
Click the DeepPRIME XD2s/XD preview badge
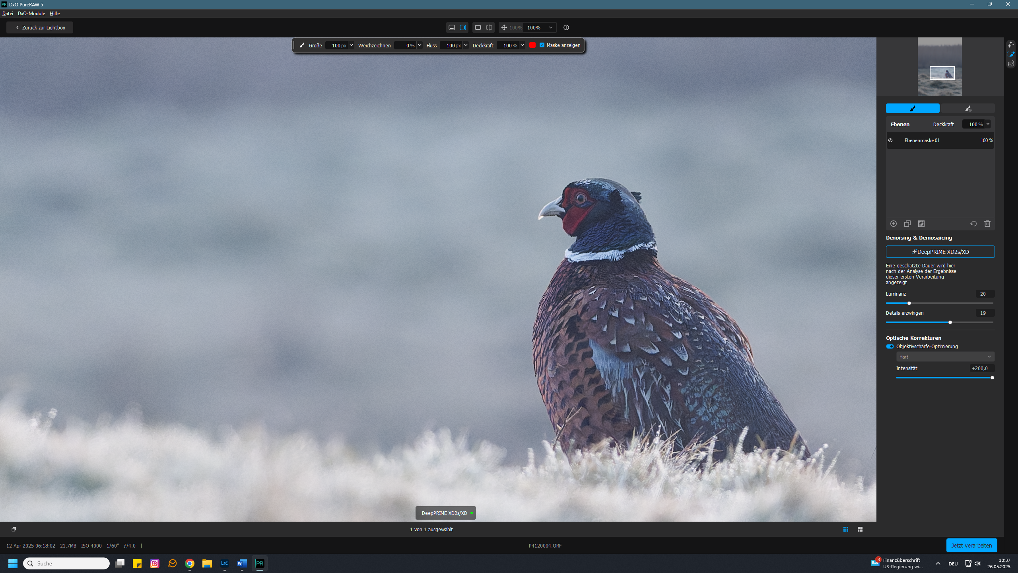(x=445, y=513)
